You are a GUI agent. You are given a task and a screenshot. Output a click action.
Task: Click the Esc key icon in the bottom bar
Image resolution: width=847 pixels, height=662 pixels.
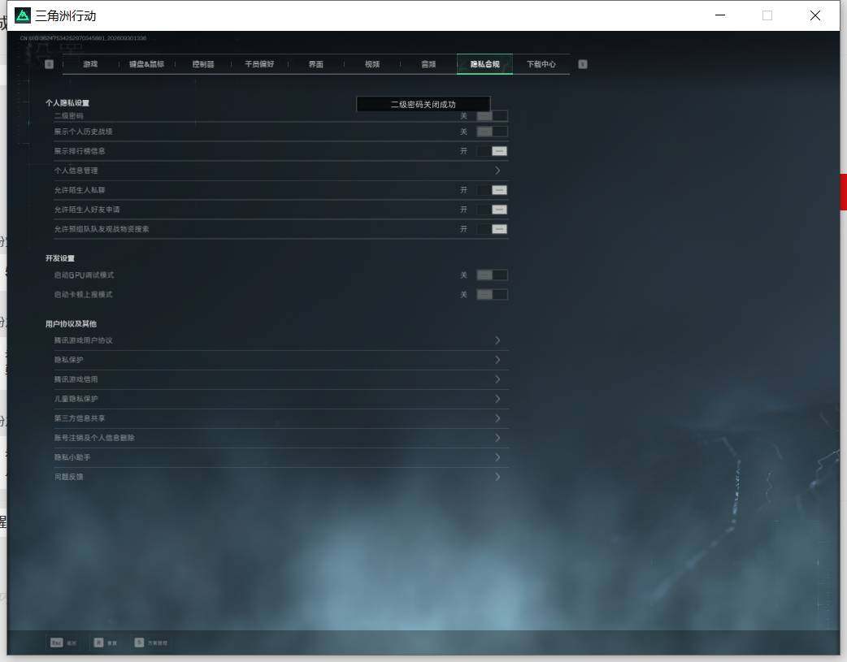57,643
